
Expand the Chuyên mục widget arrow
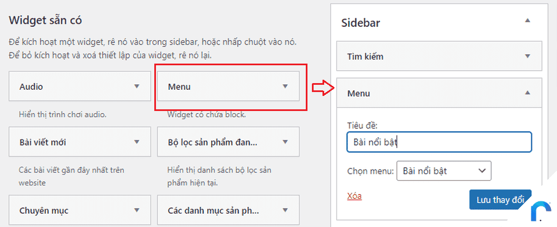[137, 210]
